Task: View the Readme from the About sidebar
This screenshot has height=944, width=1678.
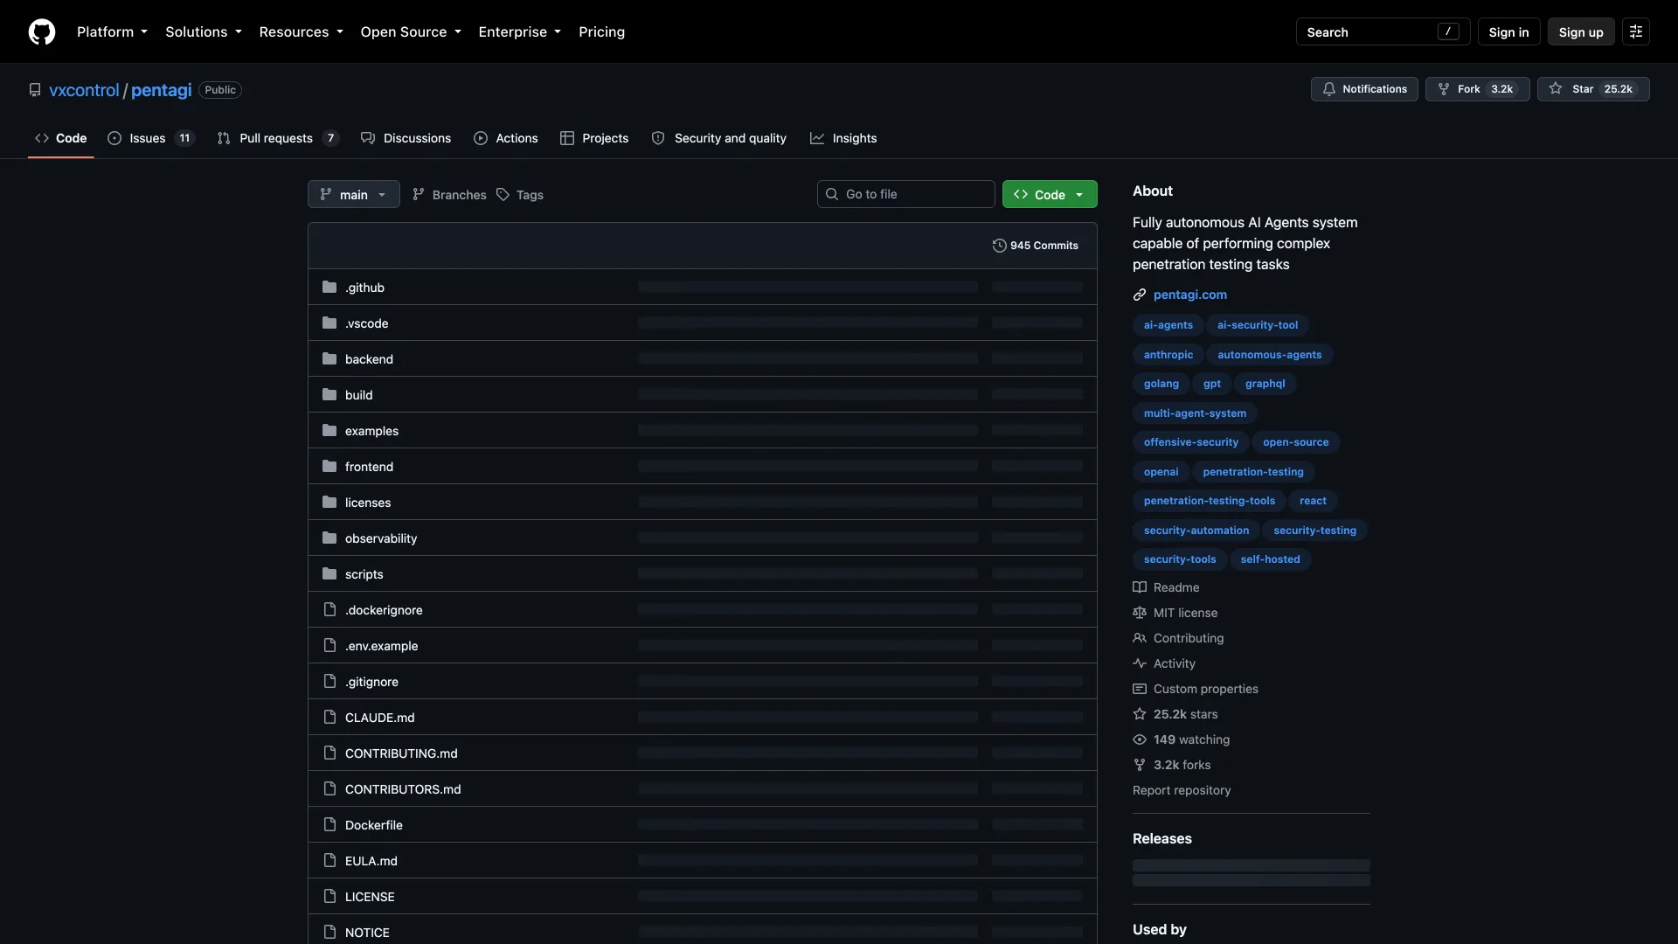Action: (x=1166, y=587)
